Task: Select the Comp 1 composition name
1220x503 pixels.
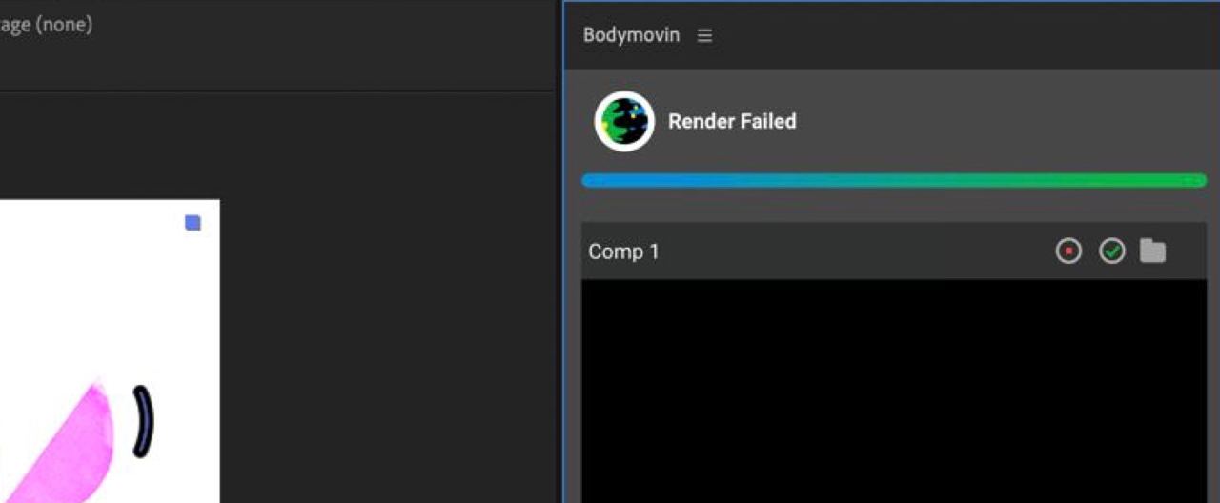Action: (x=623, y=251)
